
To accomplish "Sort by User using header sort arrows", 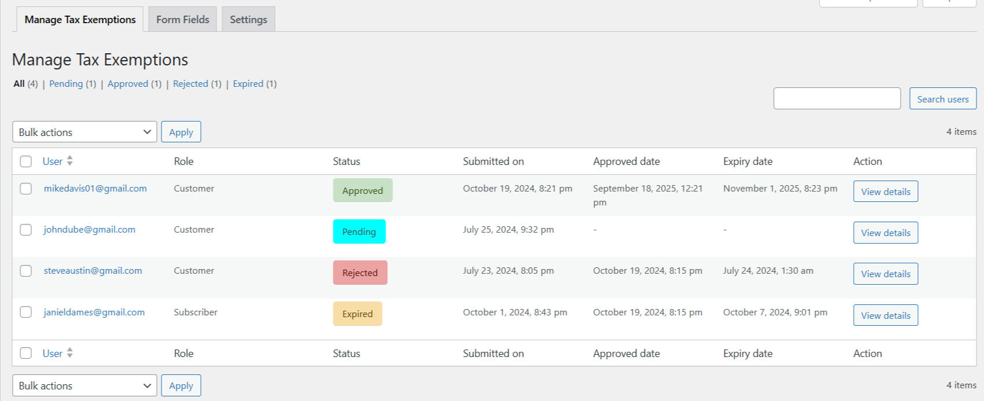I will [x=69, y=161].
